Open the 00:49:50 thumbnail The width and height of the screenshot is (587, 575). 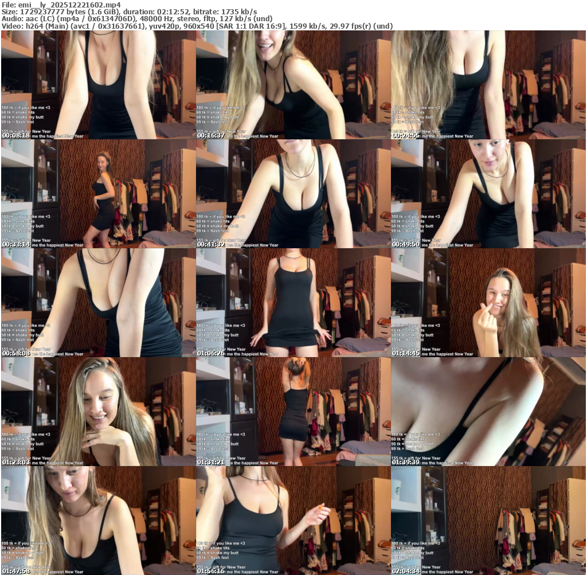pos(488,194)
